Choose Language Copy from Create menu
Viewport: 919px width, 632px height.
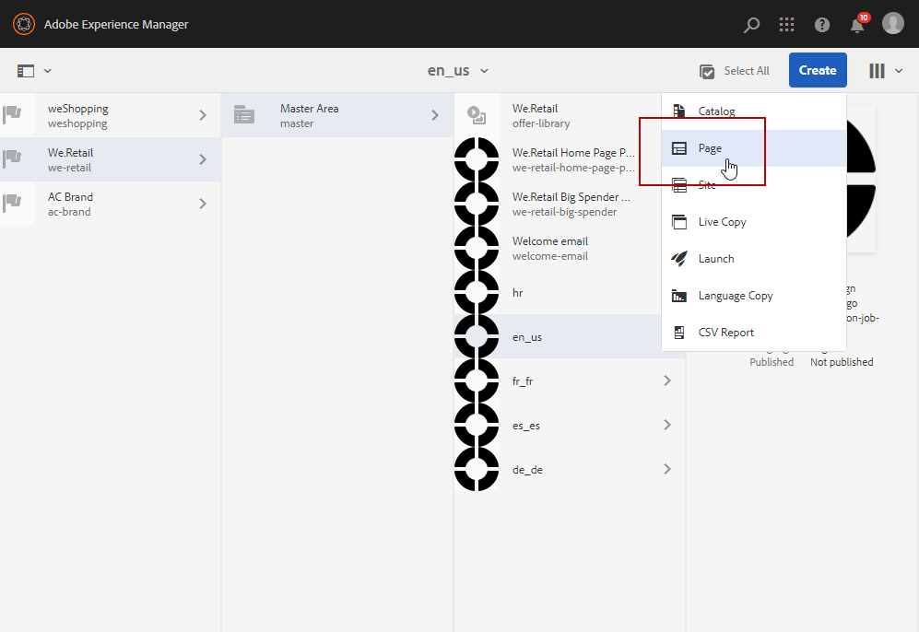(754, 296)
